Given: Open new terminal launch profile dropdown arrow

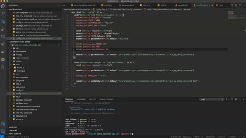Looking at the screenshot, I should pyautogui.click(x=229, y=99).
